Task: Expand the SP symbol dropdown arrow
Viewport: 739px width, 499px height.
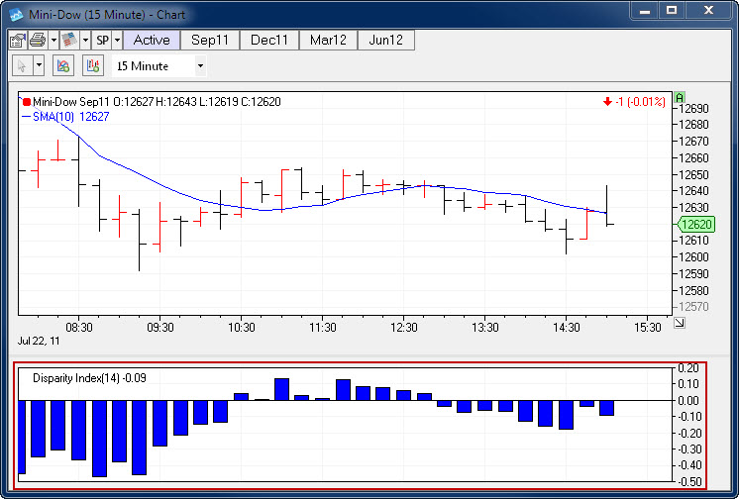Action: [x=117, y=41]
